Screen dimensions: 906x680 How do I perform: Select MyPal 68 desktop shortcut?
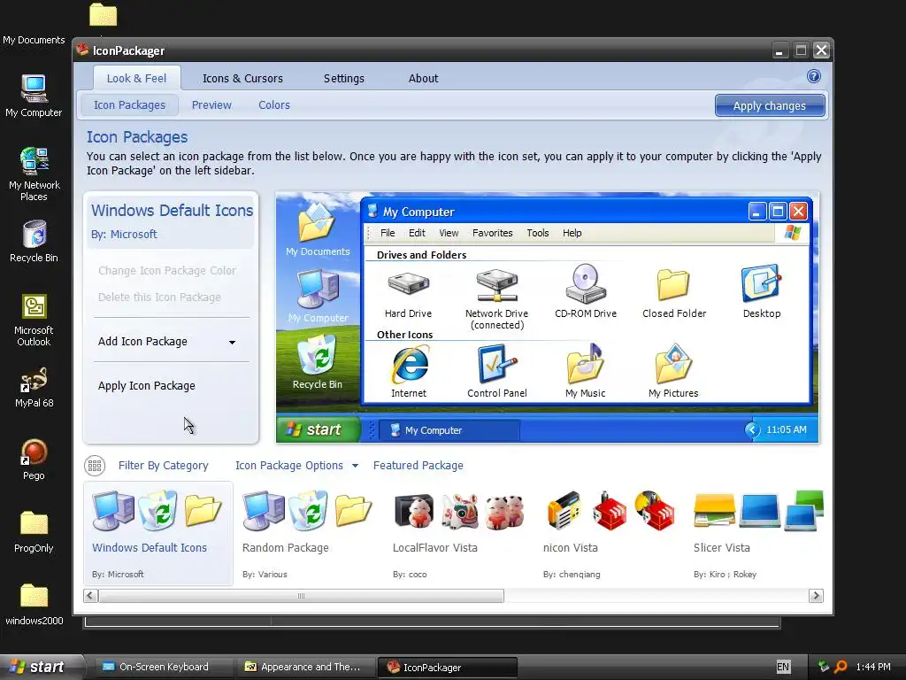[35, 388]
